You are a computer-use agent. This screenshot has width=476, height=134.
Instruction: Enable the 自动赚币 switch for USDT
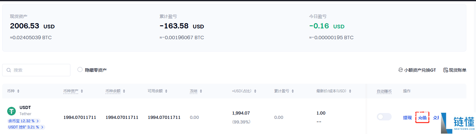click(x=384, y=117)
